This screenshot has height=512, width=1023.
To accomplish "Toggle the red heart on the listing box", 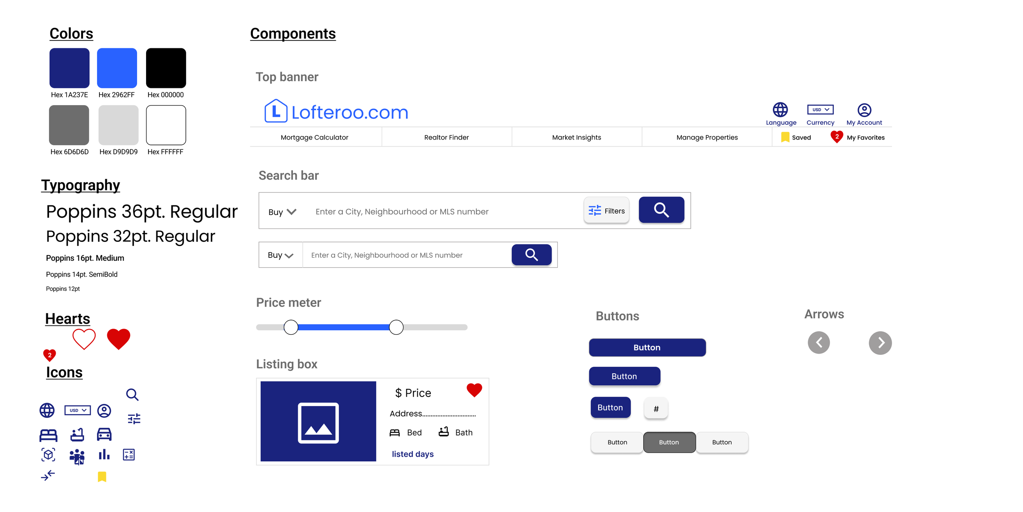I will pyautogui.click(x=474, y=390).
